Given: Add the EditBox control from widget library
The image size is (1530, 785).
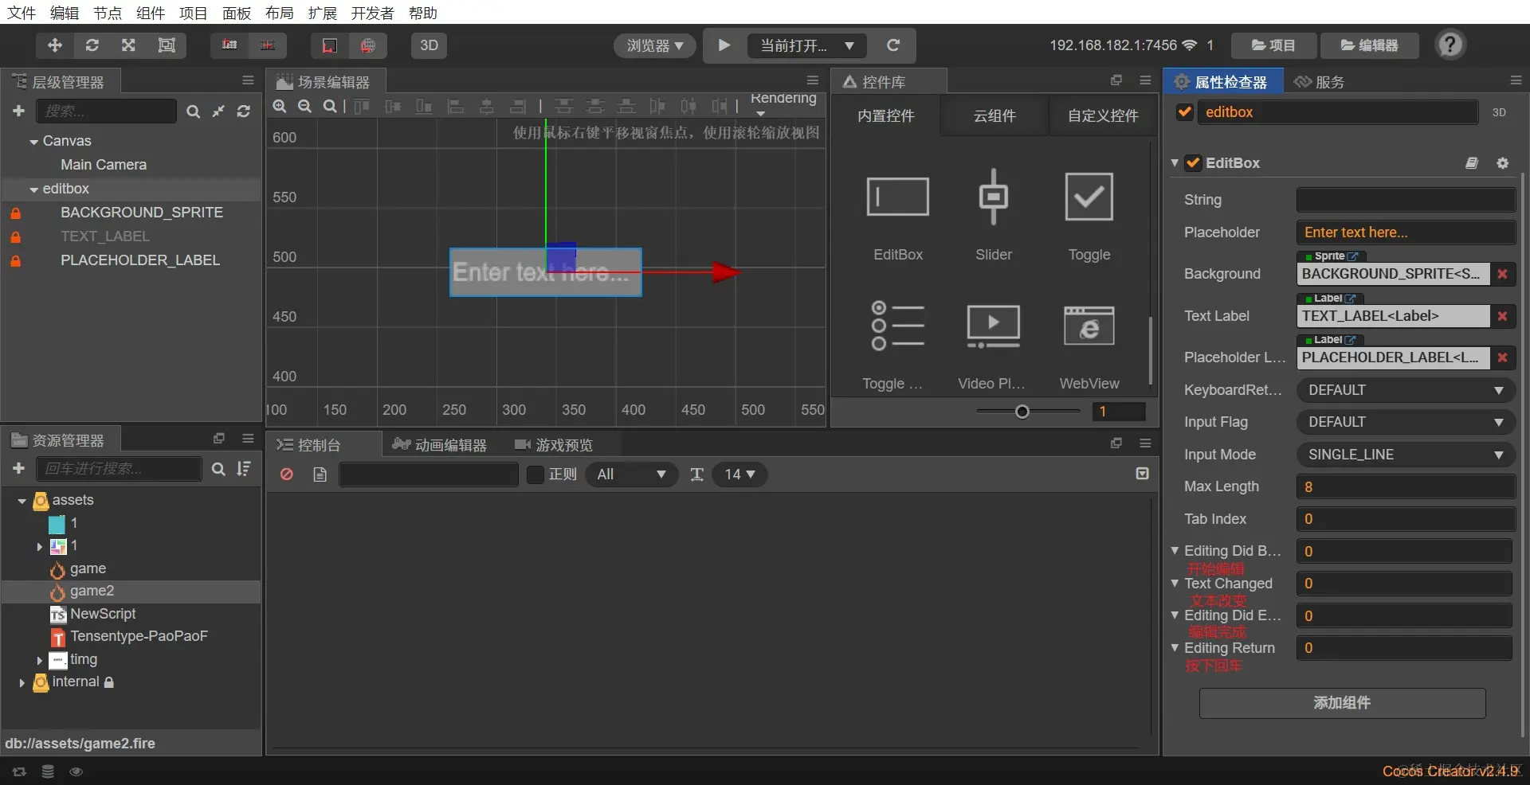Looking at the screenshot, I should [x=898, y=215].
